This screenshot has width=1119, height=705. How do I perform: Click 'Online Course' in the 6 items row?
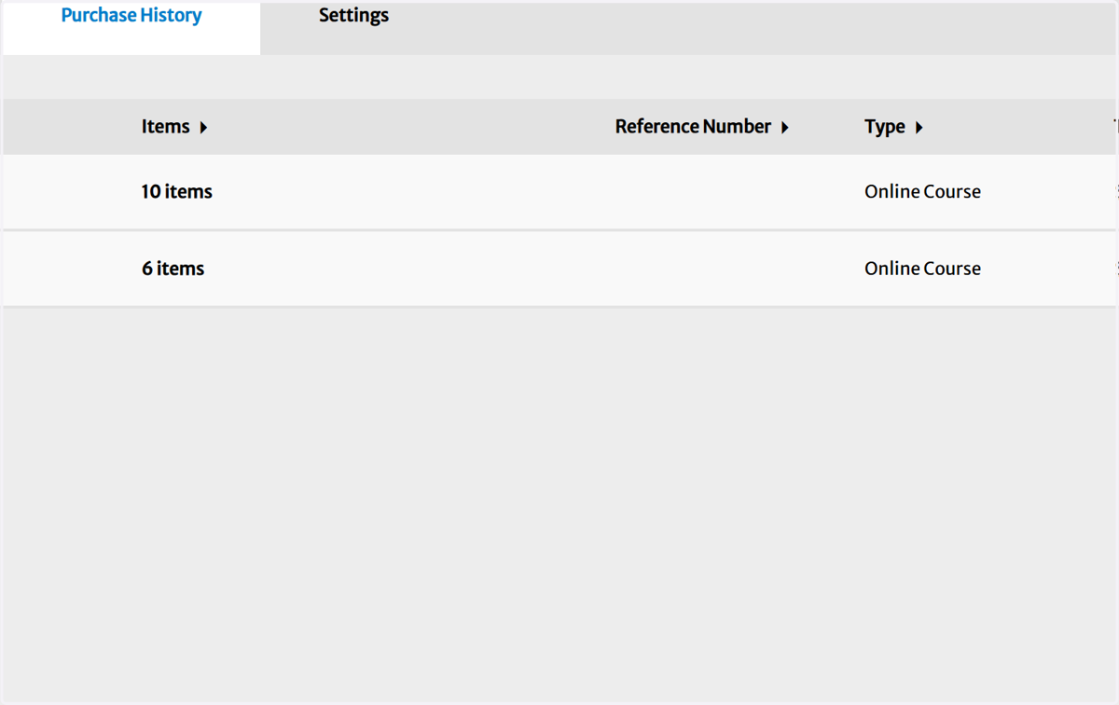click(922, 269)
